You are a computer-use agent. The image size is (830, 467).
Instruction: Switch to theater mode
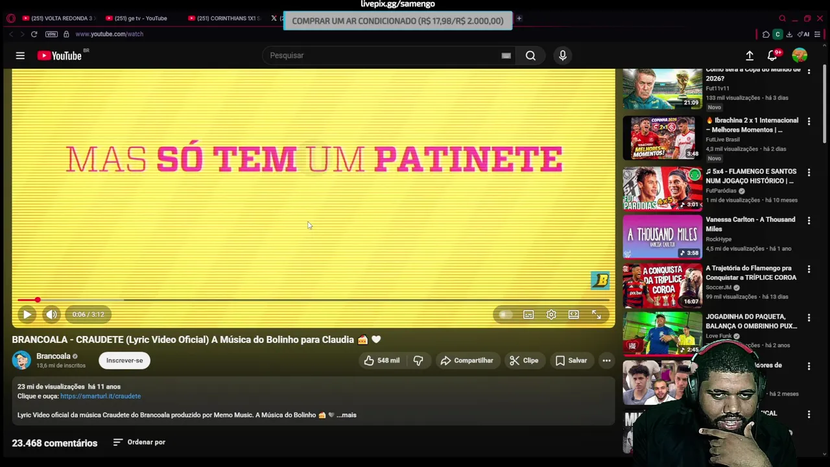point(574,315)
